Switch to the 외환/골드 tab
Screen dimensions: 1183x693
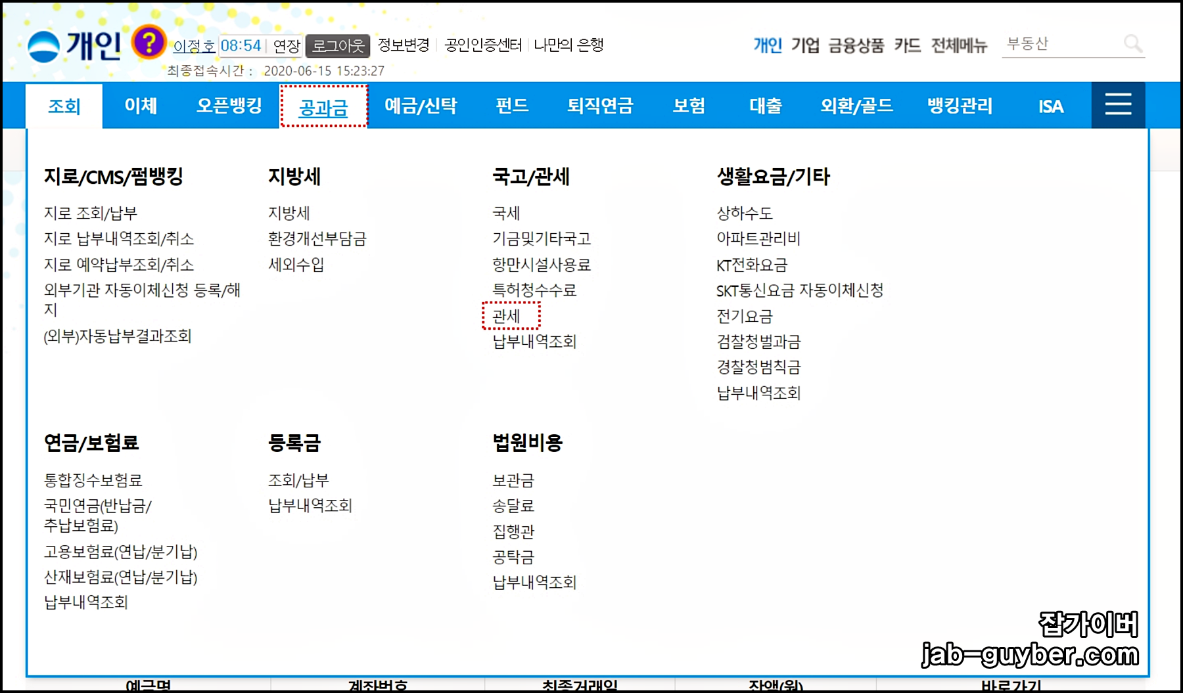(856, 106)
